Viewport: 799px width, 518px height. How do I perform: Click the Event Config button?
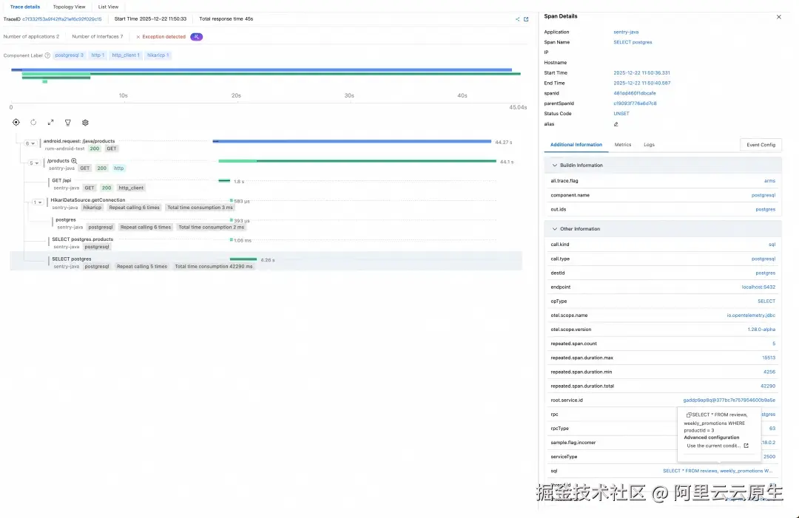coord(761,145)
